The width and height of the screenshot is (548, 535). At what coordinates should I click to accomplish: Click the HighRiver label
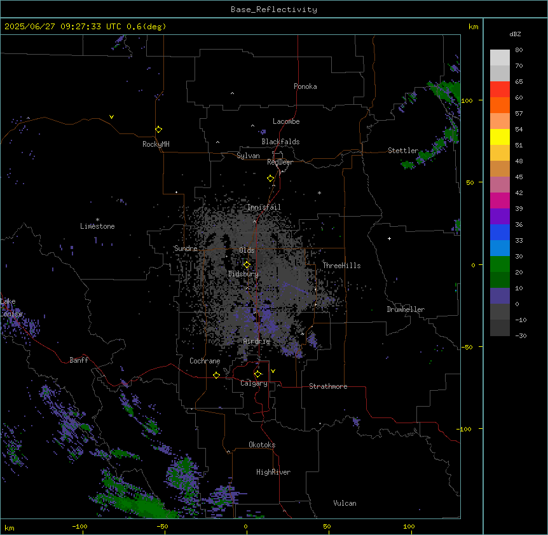(x=273, y=472)
